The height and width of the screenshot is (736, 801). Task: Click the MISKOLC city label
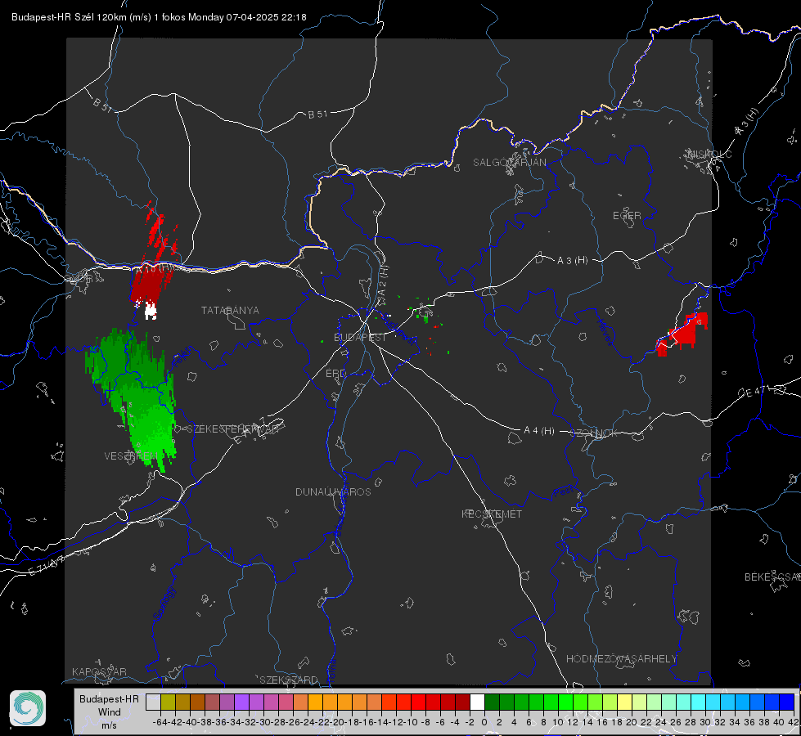pyautogui.click(x=709, y=154)
